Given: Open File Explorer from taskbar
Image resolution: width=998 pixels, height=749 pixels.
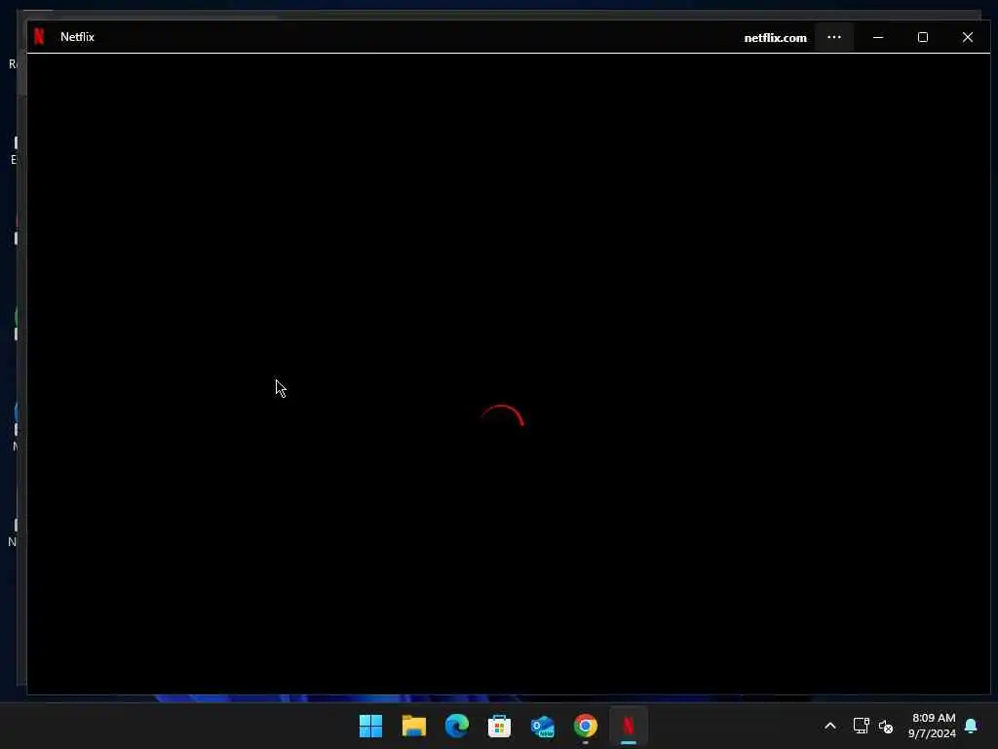Looking at the screenshot, I should point(413,726).
